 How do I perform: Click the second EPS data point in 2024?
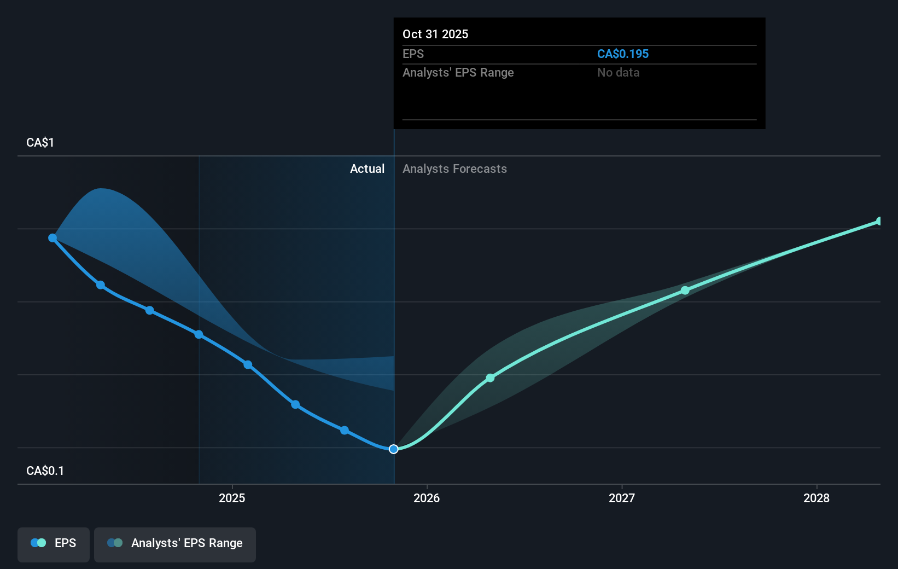(101, 285)
